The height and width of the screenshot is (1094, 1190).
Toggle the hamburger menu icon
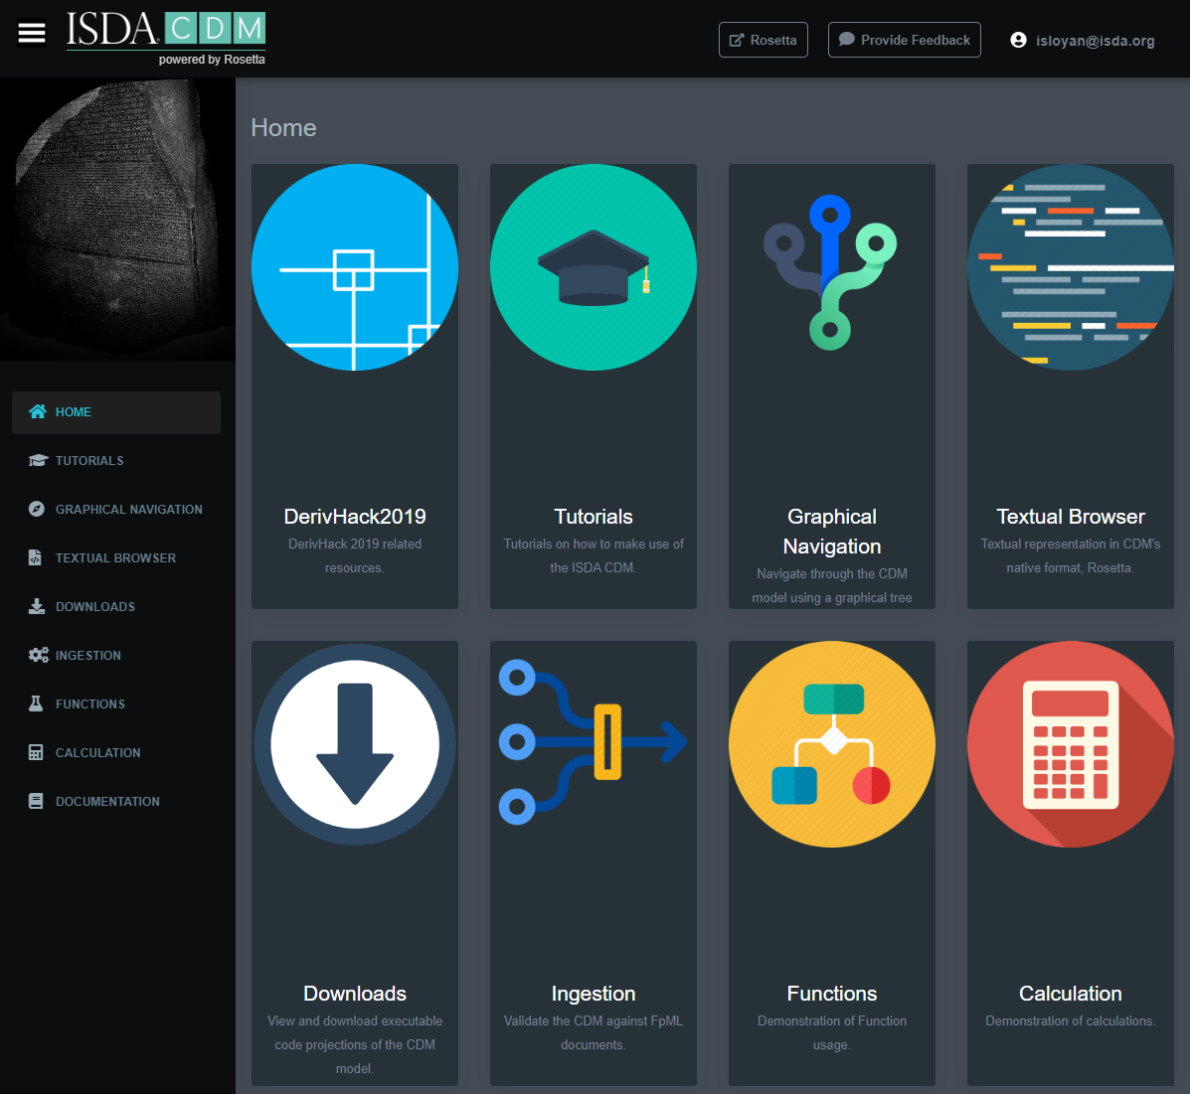coord(32,33)
